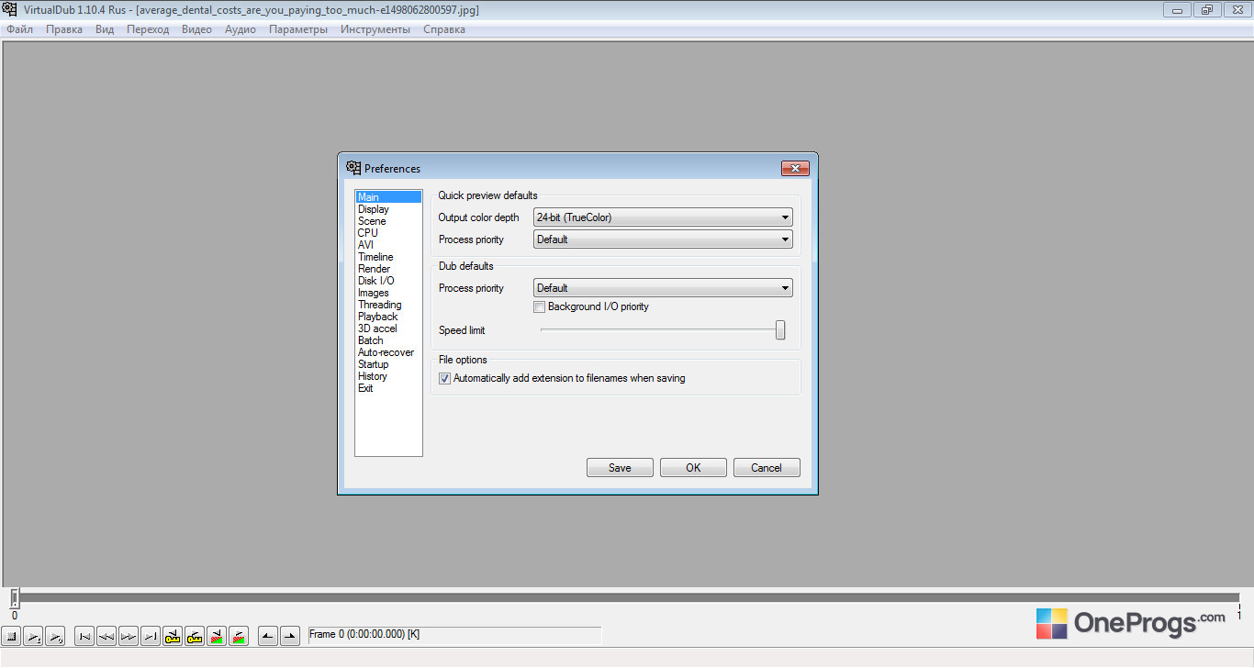This screenshot has height=668, width=1254.
Task: Select Main in preferences category list
Action: (388, 197)
